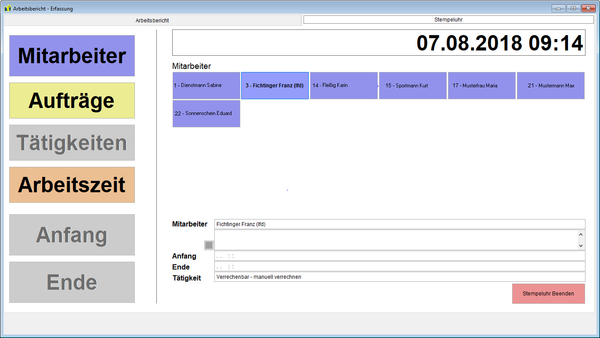This screenshot has width=600, height=338.
Task: Click the large Mitarbeiter button
Action: 72,56
